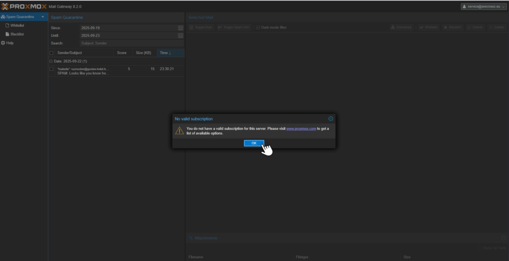
Task: Check the box for the Isabelle spam email
Action: [x=52, y=69]
